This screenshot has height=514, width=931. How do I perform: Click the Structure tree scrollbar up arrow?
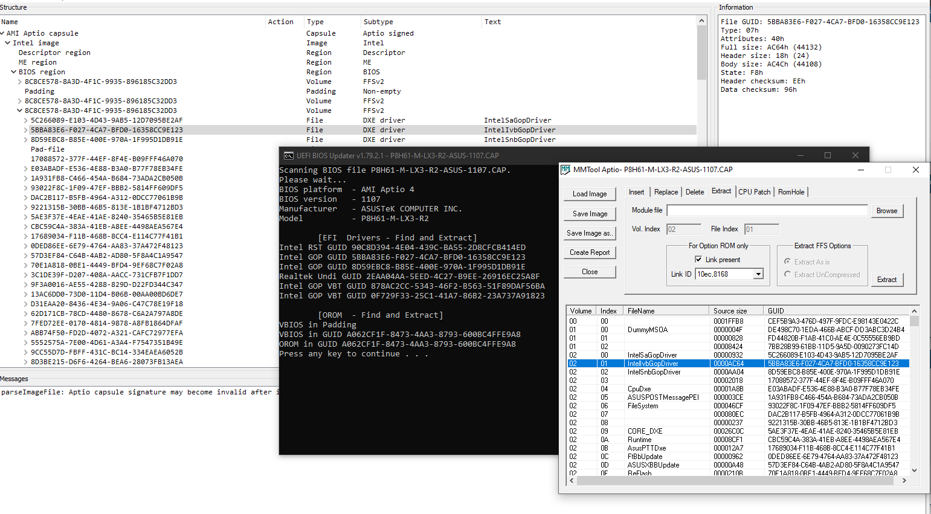click(701, 21)
